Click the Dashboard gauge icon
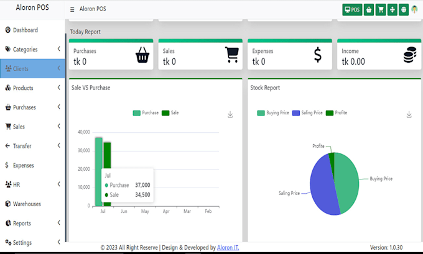The width and height of the screenshot is (423, 254). (x=8, y=30)
